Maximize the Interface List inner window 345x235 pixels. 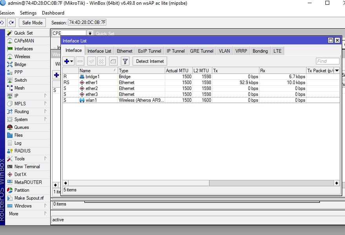click(x=330, y=40)
